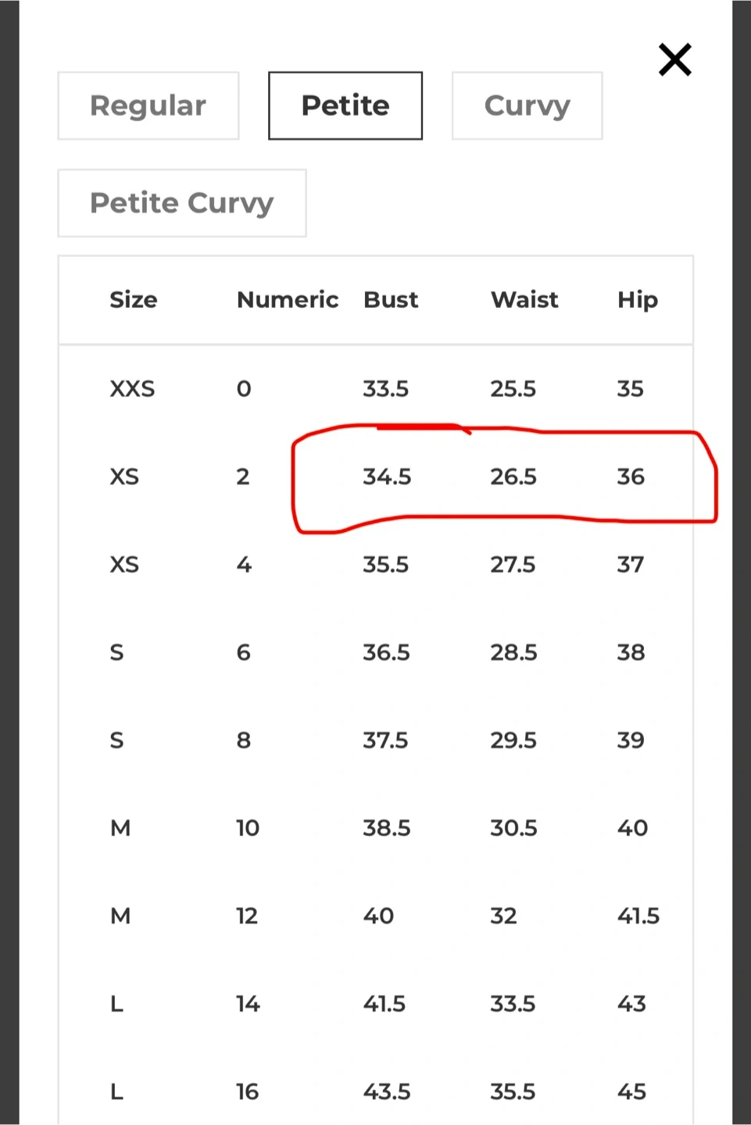Open the Curvy size tab

click(x=527, y=105)
